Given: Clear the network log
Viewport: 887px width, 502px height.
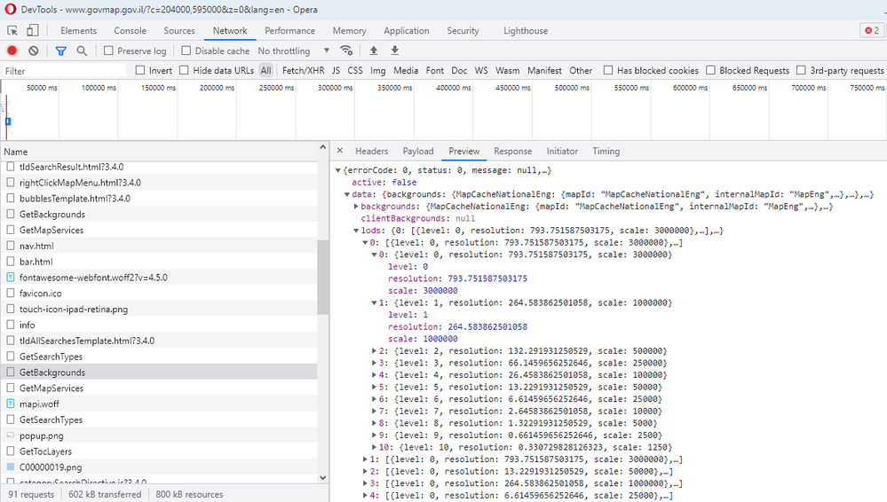Looking at the screenshot, I should click(x=34, y=51).
